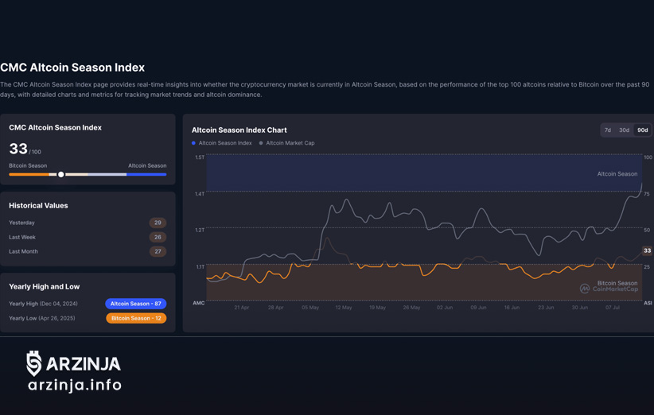
Task: Click the large 33 index score
Action: (18, 149)
